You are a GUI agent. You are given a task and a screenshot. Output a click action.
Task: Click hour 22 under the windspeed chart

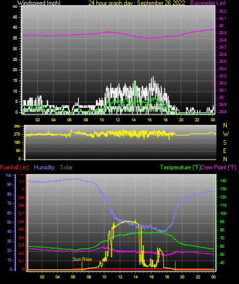[x=197, y=120]
